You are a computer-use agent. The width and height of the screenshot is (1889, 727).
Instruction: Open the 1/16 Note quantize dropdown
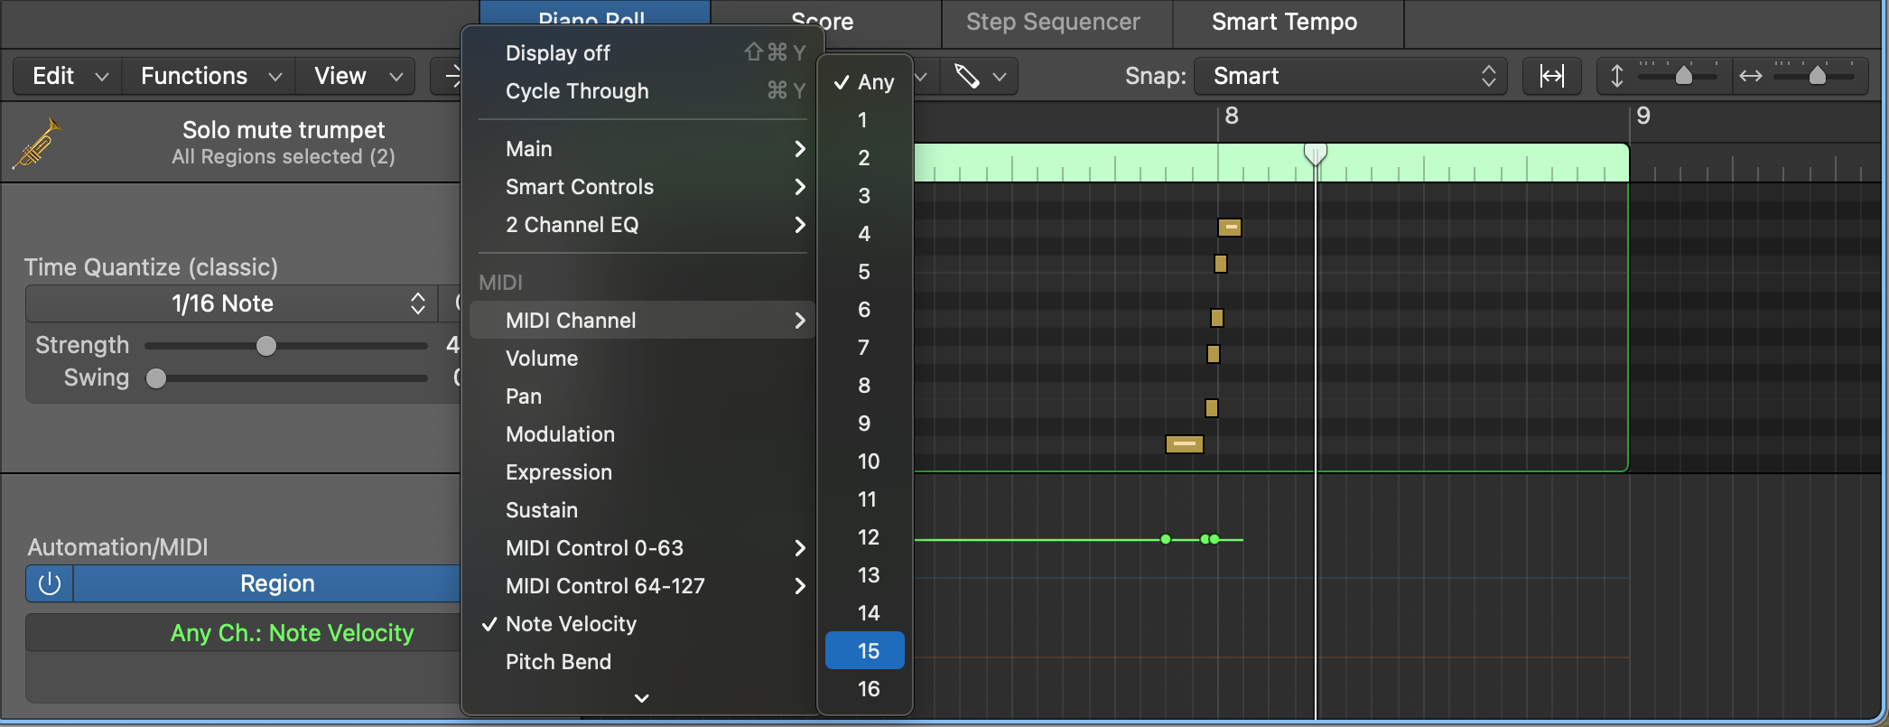pos(231,304)
